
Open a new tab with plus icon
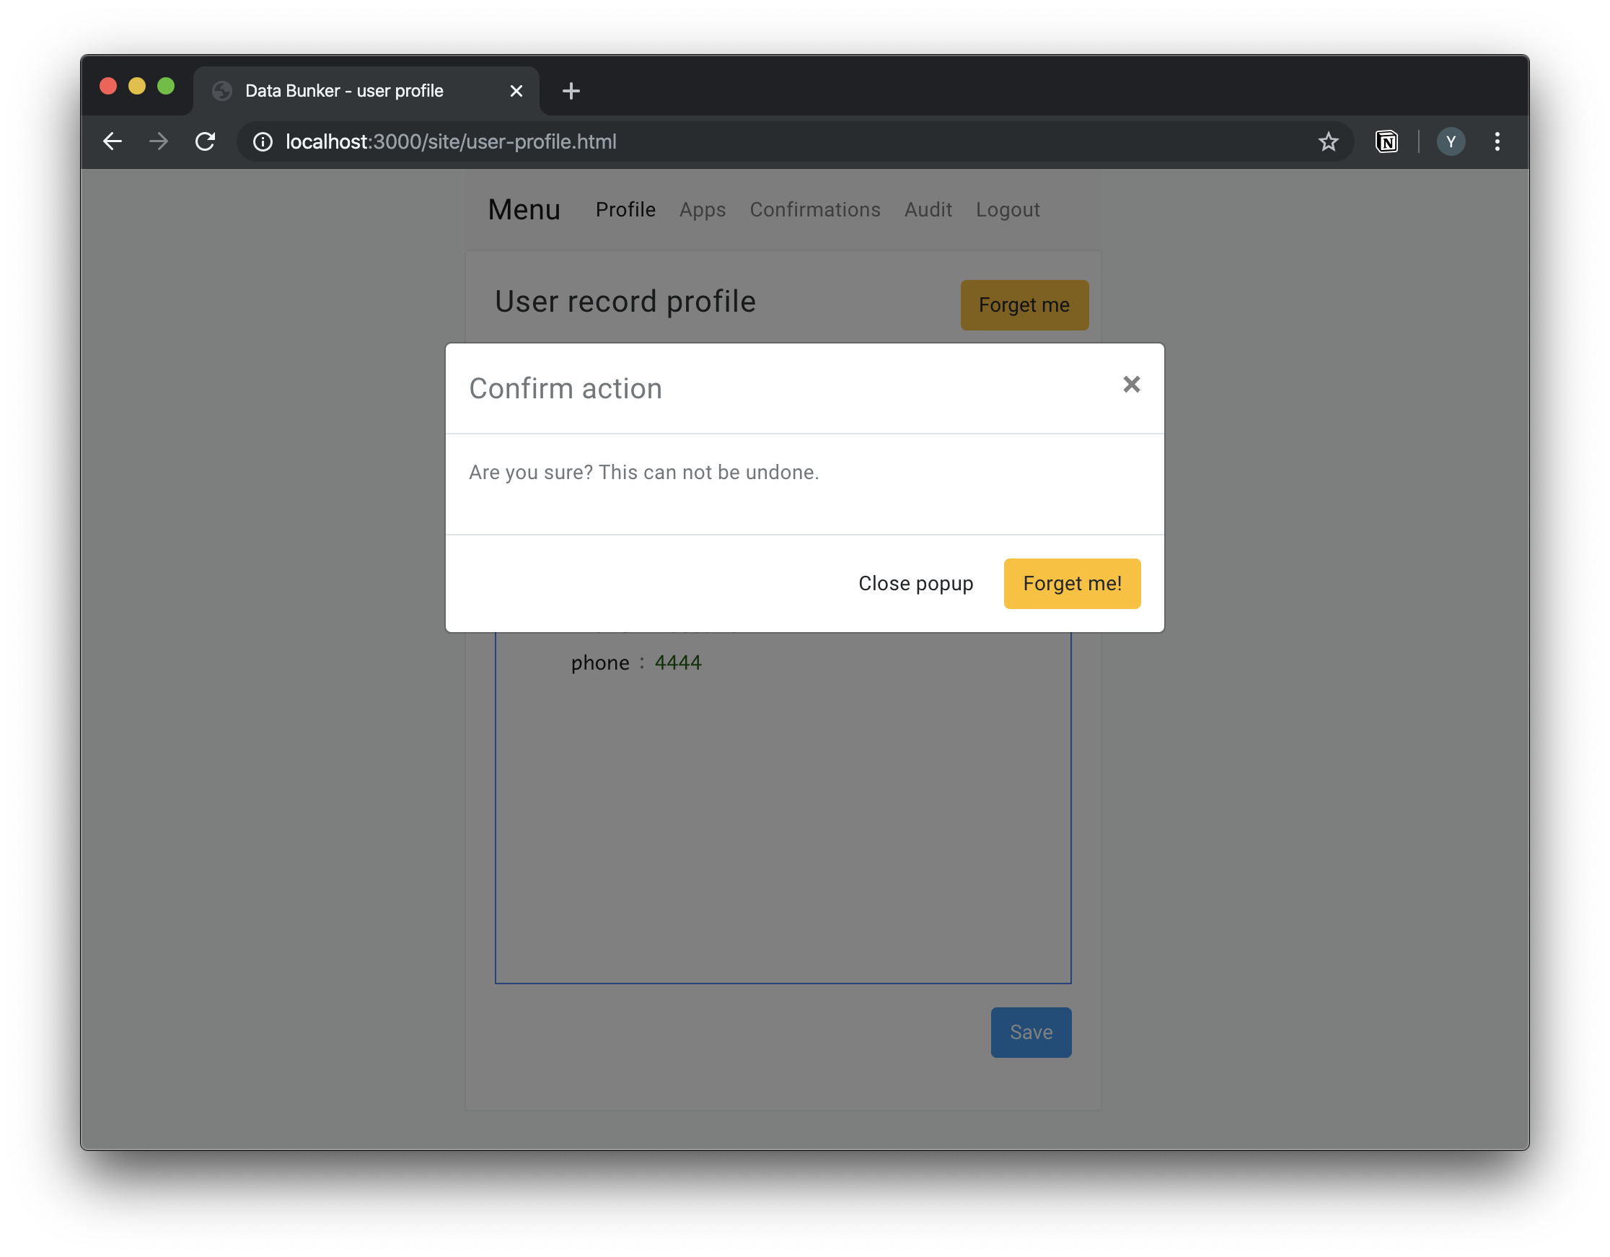(571, 91)
